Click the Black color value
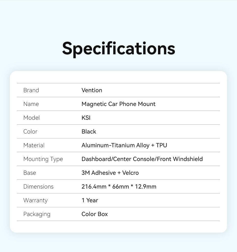This screenshot has height=252, width=237. pyautogui.click(x=89, y=131)
